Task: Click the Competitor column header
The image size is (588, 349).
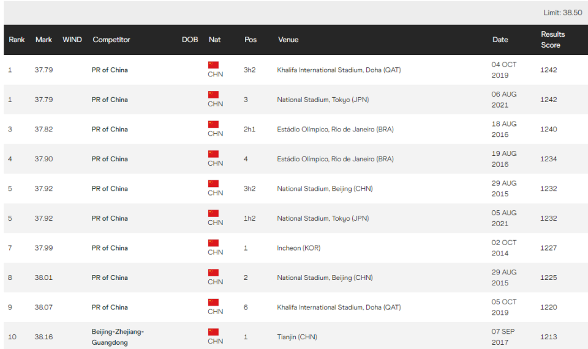Action: tap(111, 40)
